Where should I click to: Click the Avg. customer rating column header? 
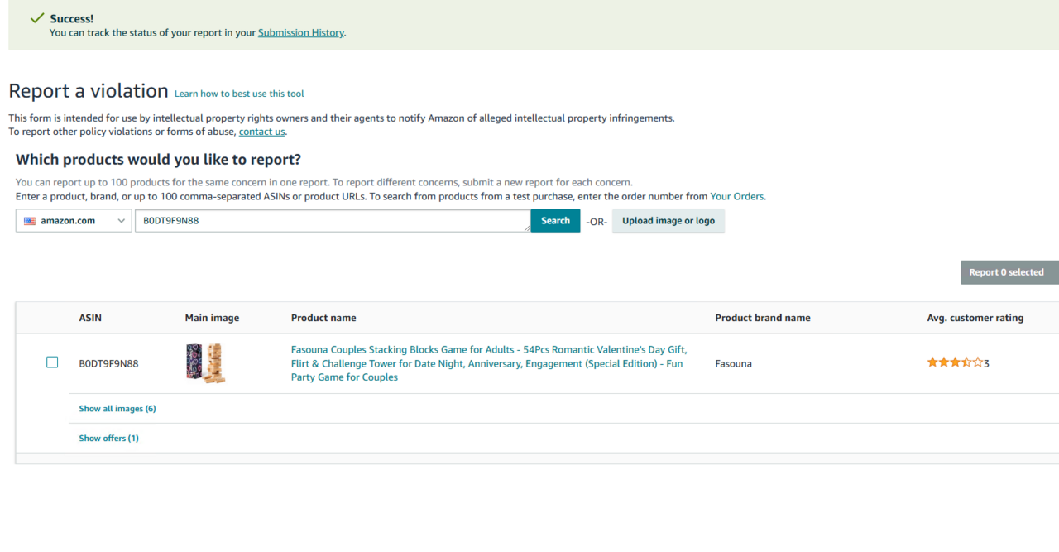[x=975, y=318]
